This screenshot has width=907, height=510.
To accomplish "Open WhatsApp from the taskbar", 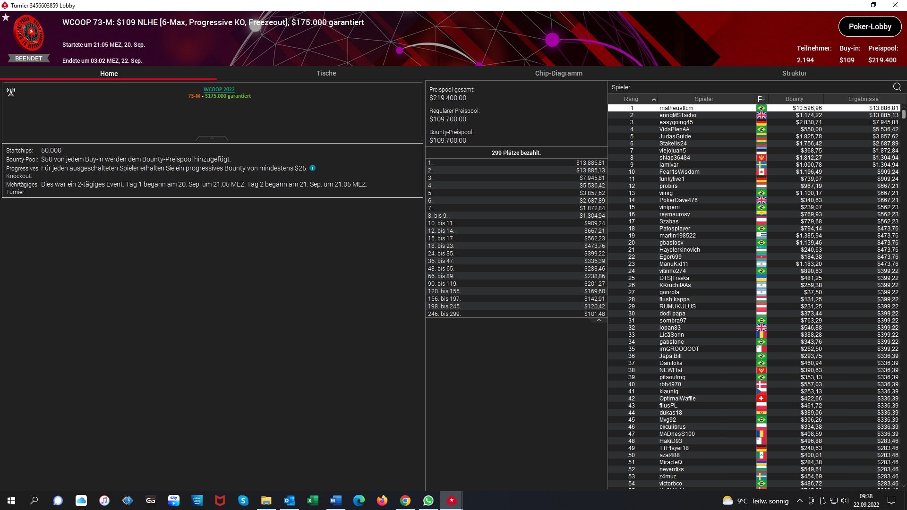I will pos(428,501).
